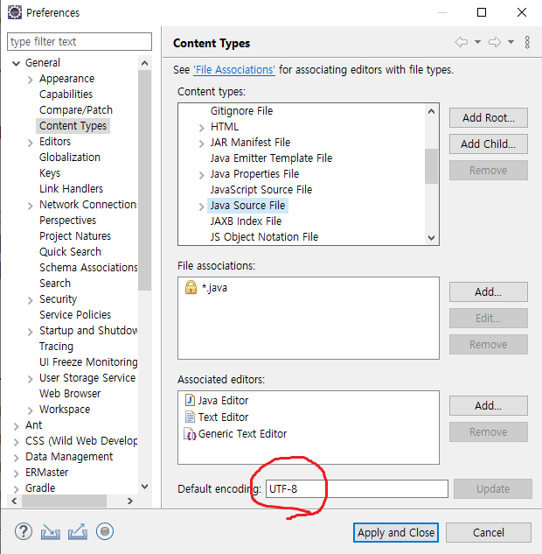Go forward using the right arrow icon
This screenshot has height=554, width=542.
tap(495, 42)
